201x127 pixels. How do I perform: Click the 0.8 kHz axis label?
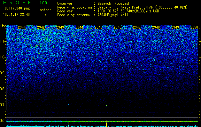[x=3, y=89]
